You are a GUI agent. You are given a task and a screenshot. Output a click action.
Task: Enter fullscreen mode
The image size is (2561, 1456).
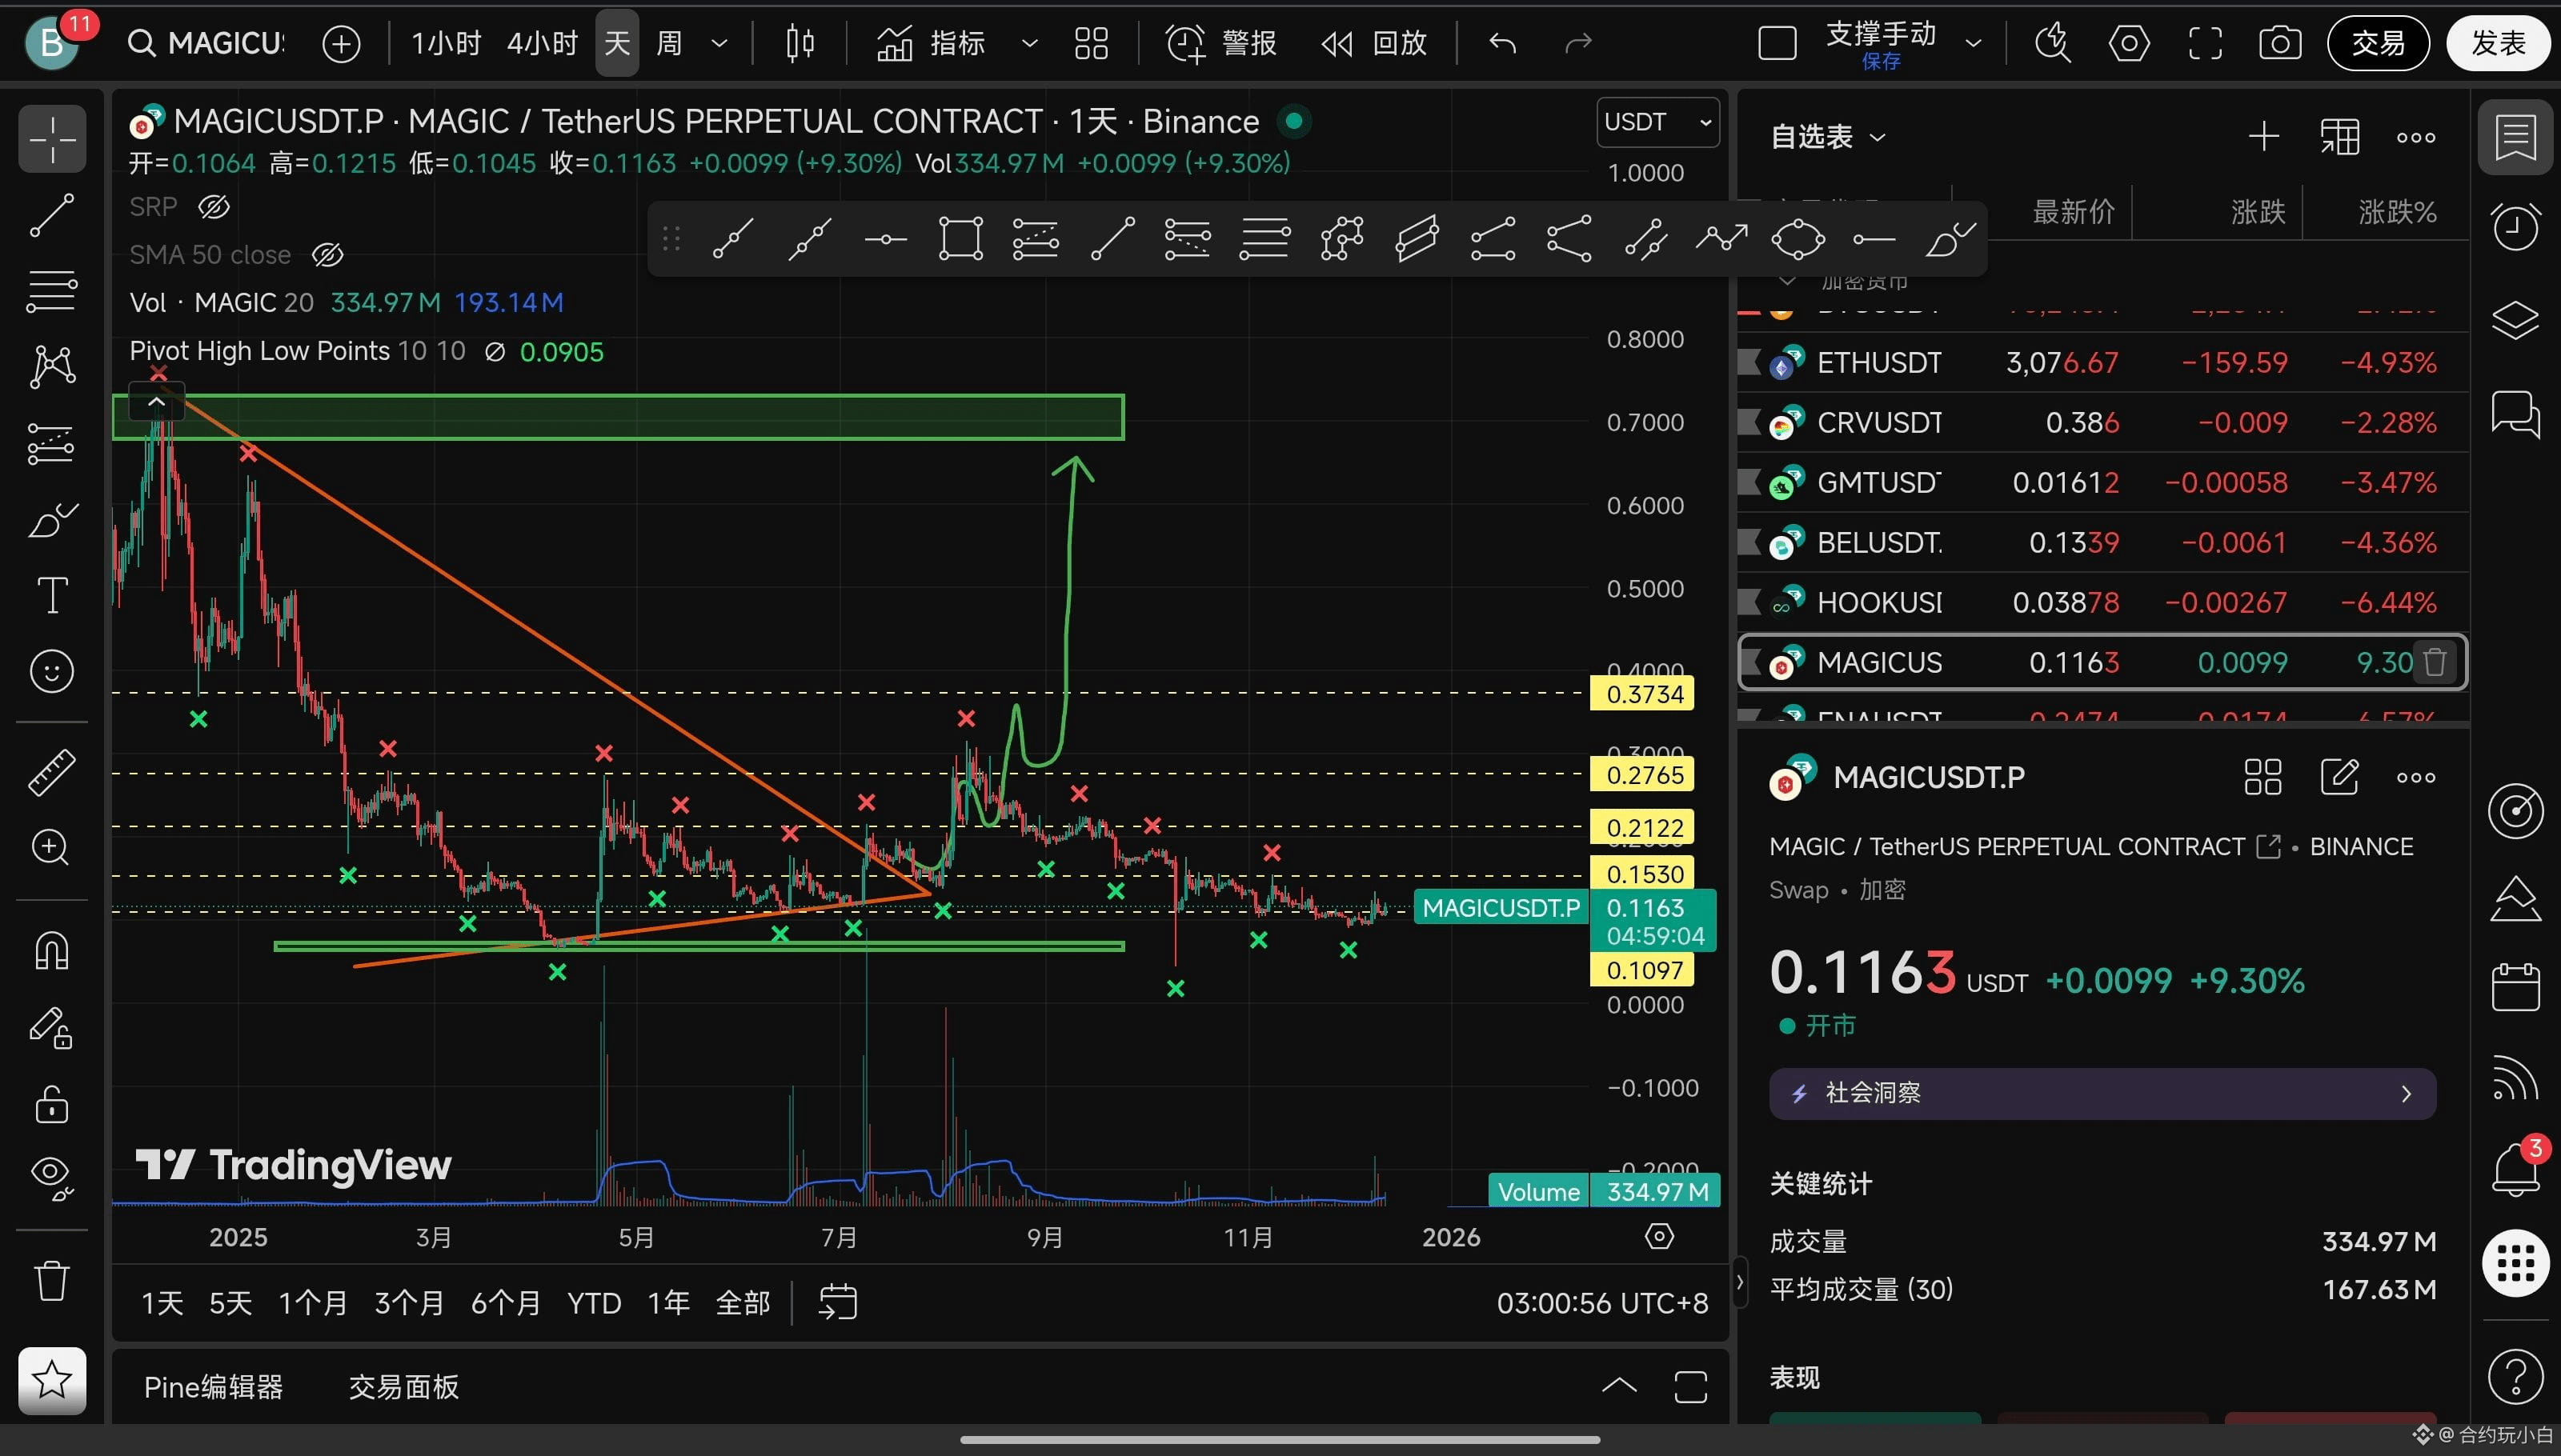(x=2205, y=43)
